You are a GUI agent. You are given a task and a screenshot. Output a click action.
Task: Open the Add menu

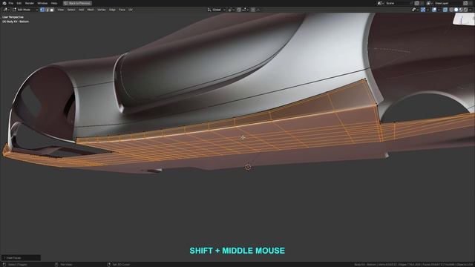click(x=81, y=10)
